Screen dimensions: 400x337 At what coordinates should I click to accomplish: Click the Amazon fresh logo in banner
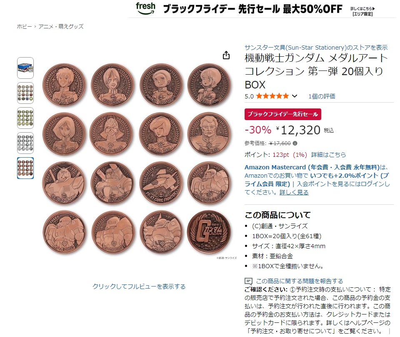[x=145, y=8]
